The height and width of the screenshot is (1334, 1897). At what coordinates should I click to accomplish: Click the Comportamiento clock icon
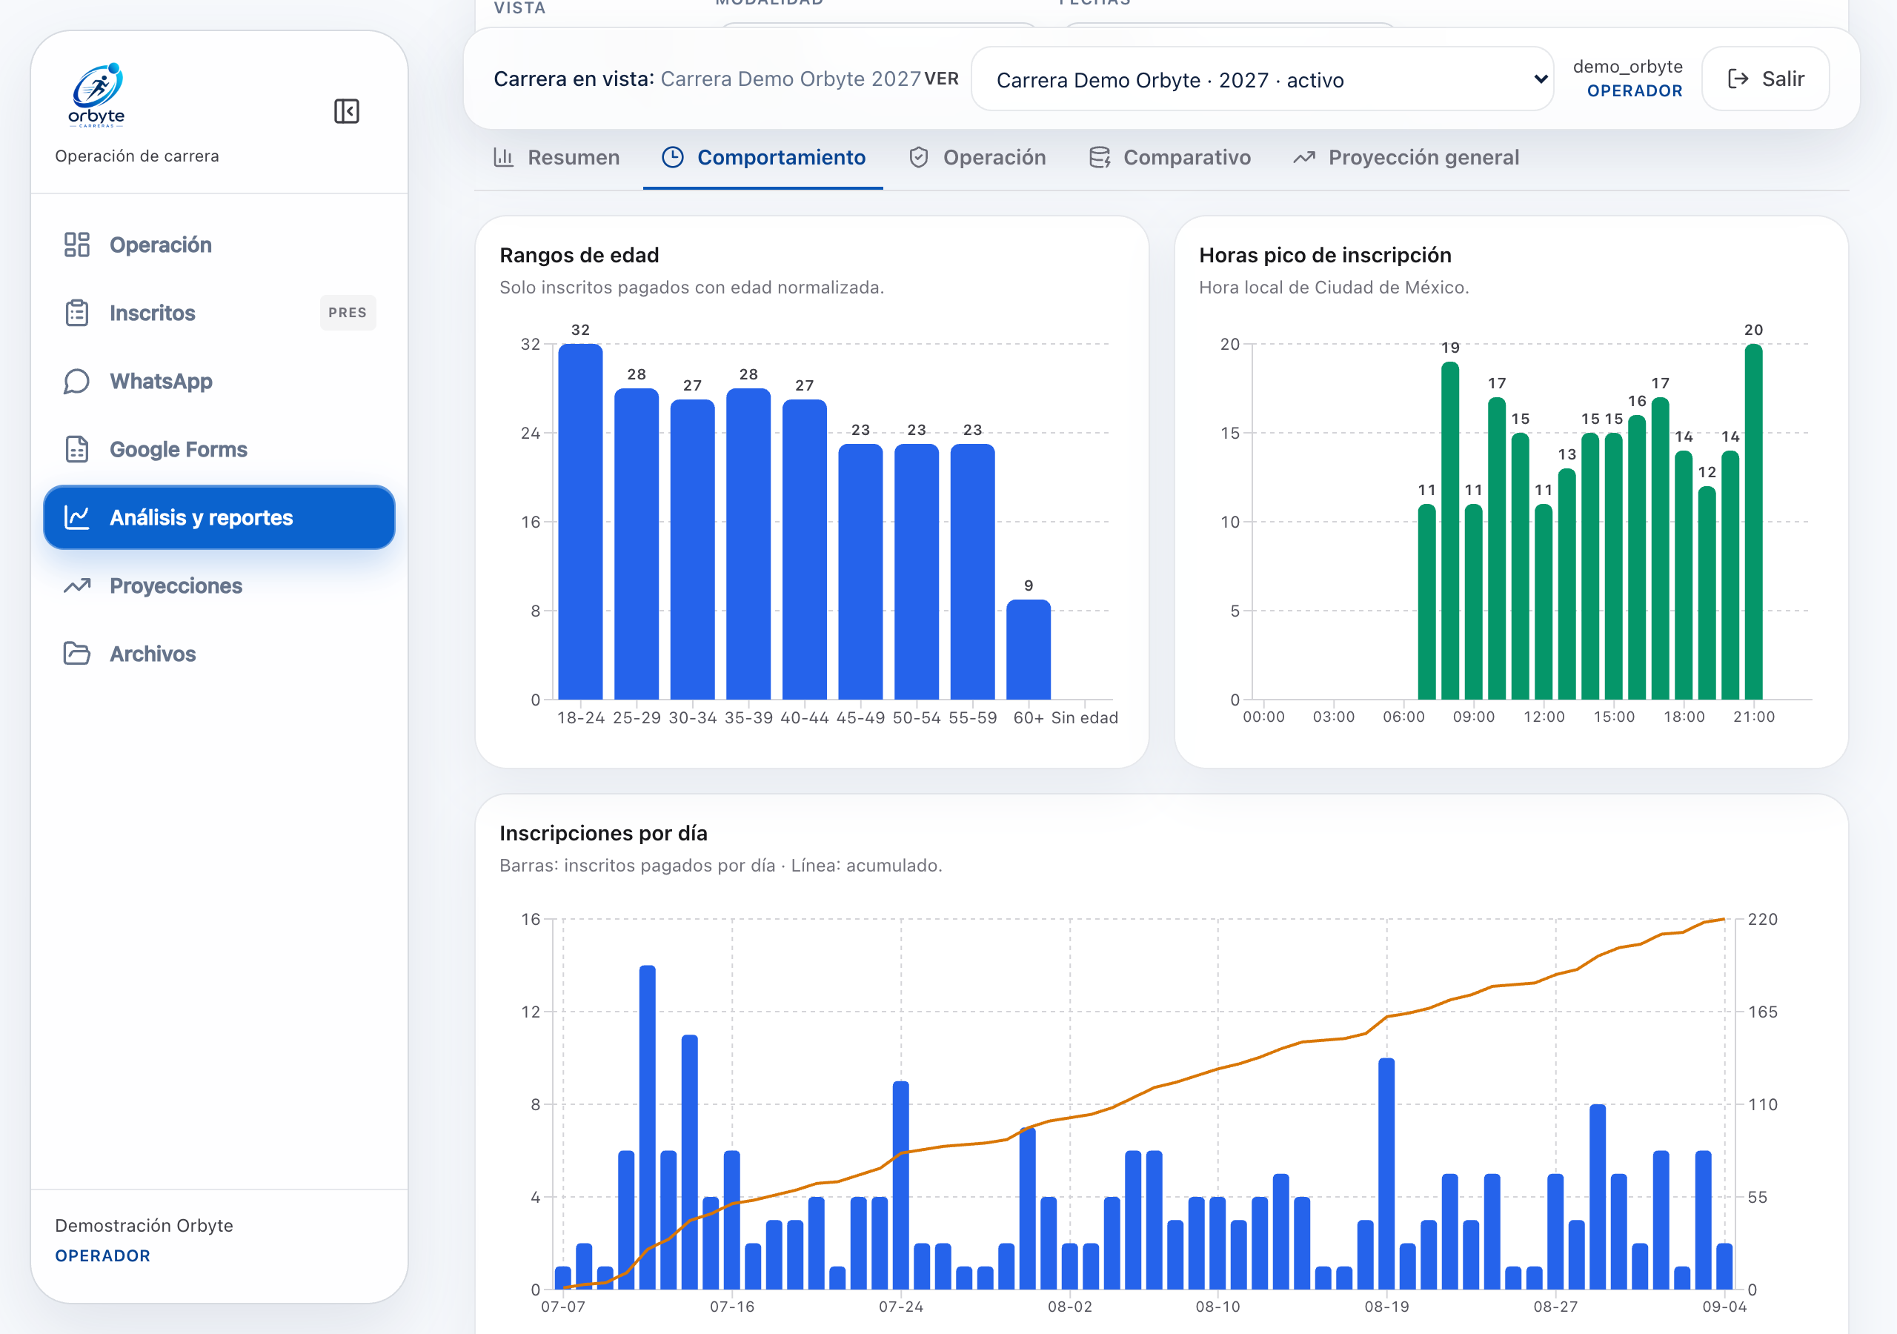(673, 157)
